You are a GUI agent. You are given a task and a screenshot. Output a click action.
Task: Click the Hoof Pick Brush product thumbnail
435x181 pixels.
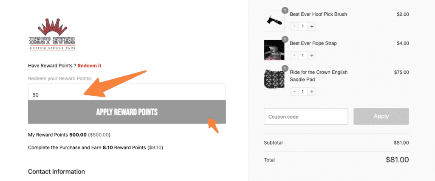[274, 21]
